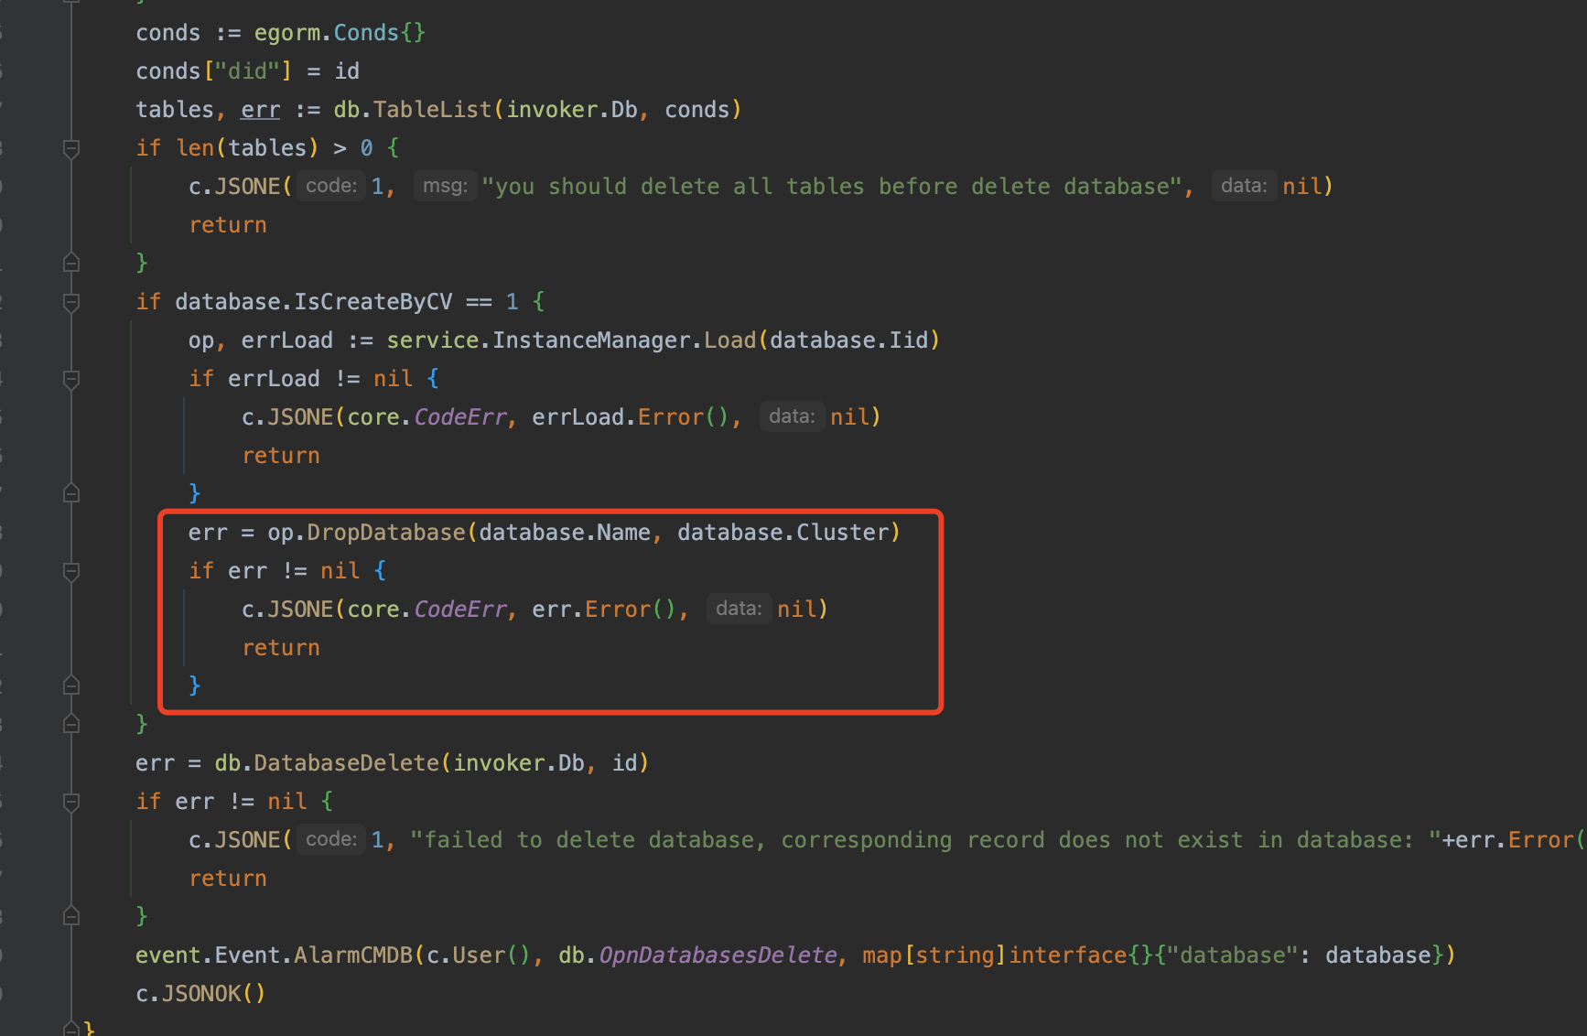Viewport: 1587px width, 1036px height.
Task: Click 'database.Cluster' argument
Action: 783,533
